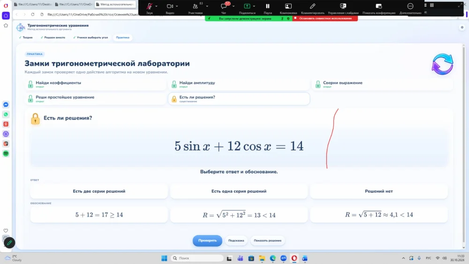The image size is (469, 264).
Task: Open lock Найди коэффициенты
Action: (x=96, y=84)
